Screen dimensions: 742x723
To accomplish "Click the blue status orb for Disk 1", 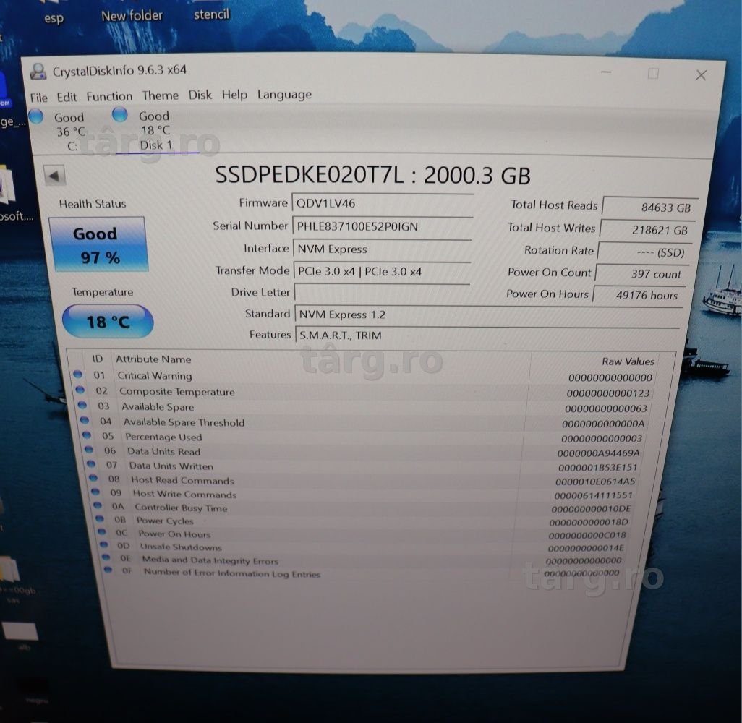I will 120,114.
